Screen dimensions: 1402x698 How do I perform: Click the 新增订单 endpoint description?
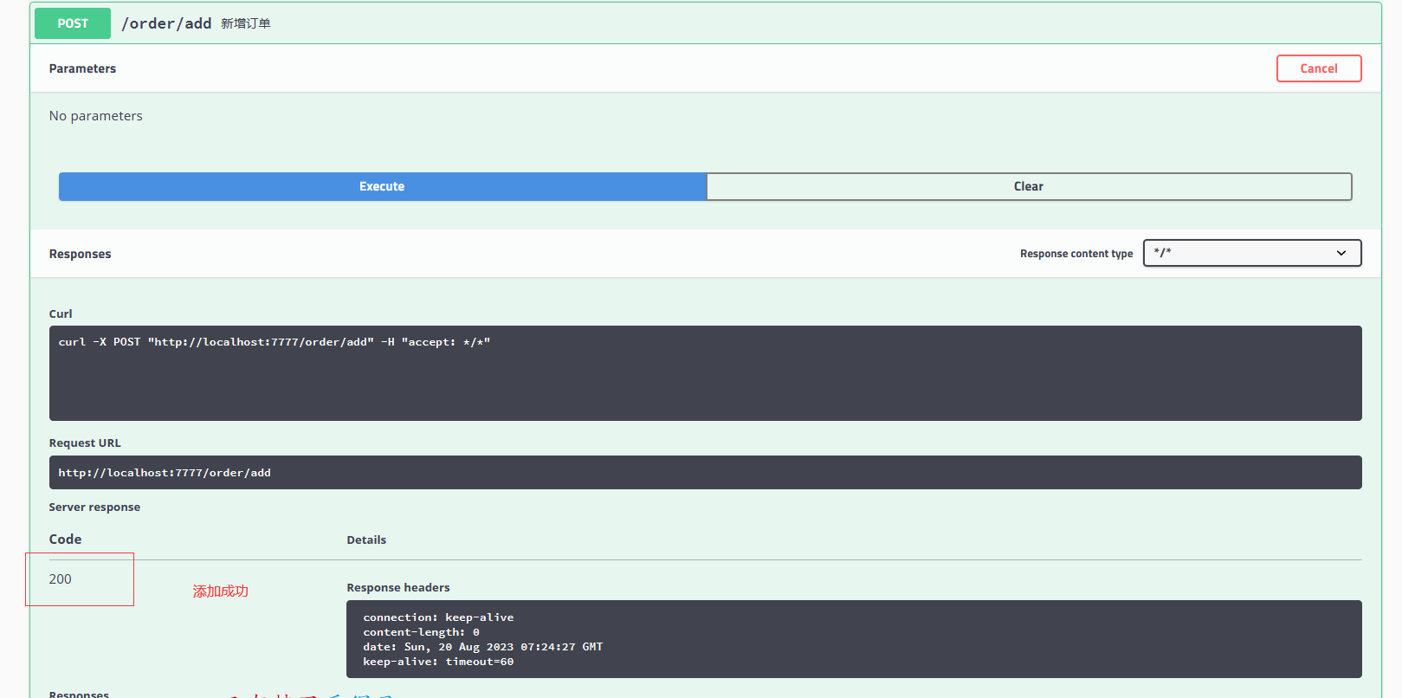coord(246,23)
